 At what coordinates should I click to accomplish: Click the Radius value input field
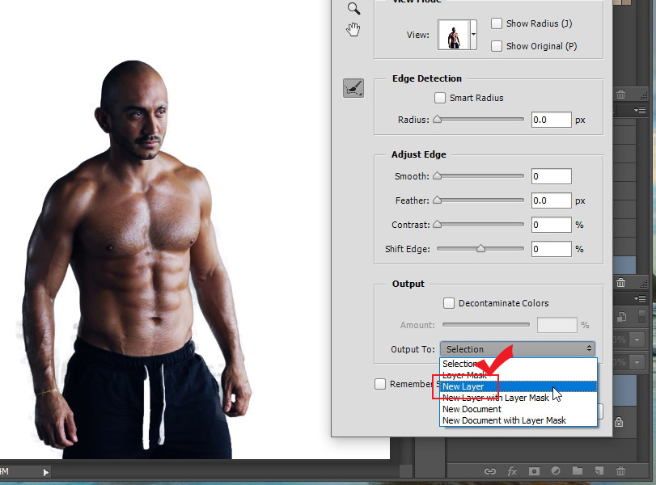pos(552,120)
